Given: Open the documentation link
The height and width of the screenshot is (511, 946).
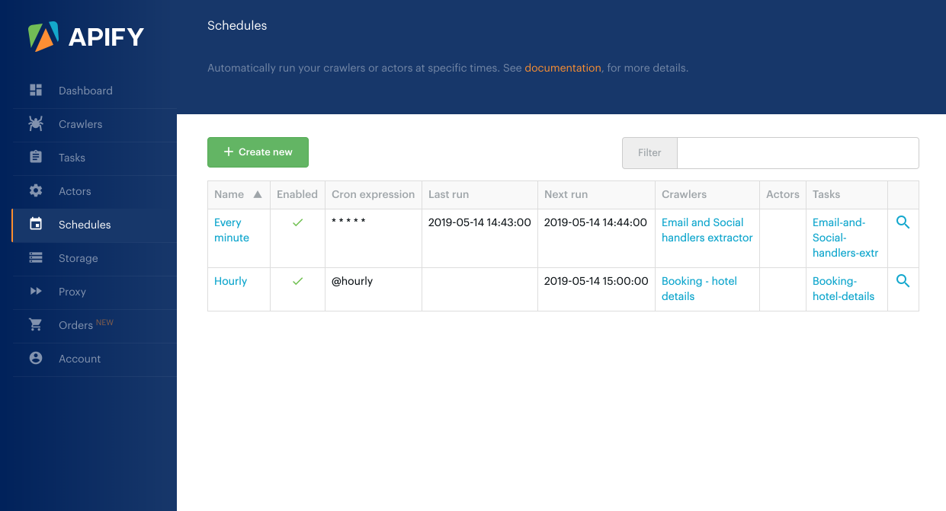Looking at the screenshot, I should (x=563, y=68).
